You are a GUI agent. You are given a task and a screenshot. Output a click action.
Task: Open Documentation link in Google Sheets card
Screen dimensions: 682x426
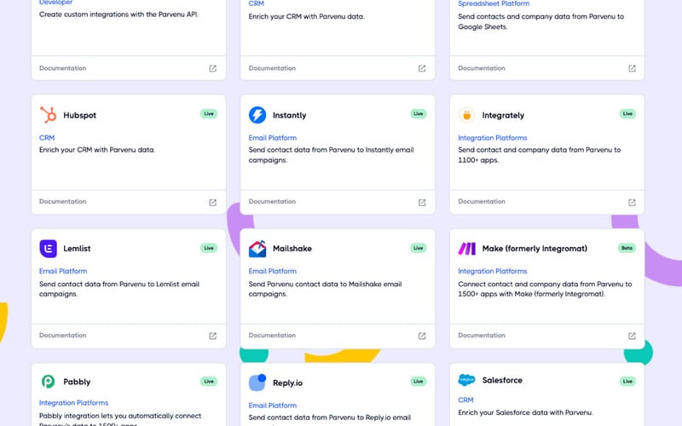click(x=482, y=68)
